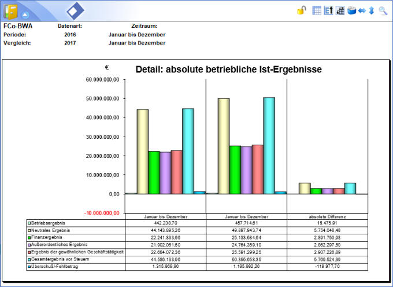Click the blue box container icon
Screen dimensions: 393x287
click(351, 10)
